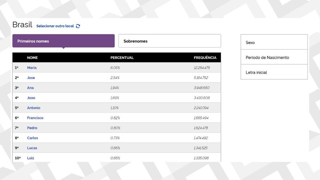This screenshot has height=180, width=320.
Task: Select the name Ana
Action: tap(30, 88)
